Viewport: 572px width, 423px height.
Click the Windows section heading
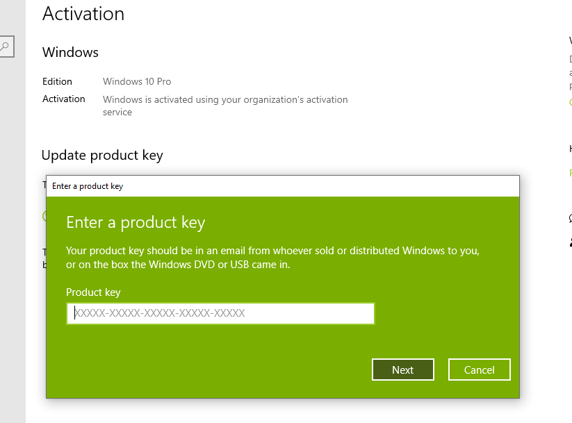[70, 52]
